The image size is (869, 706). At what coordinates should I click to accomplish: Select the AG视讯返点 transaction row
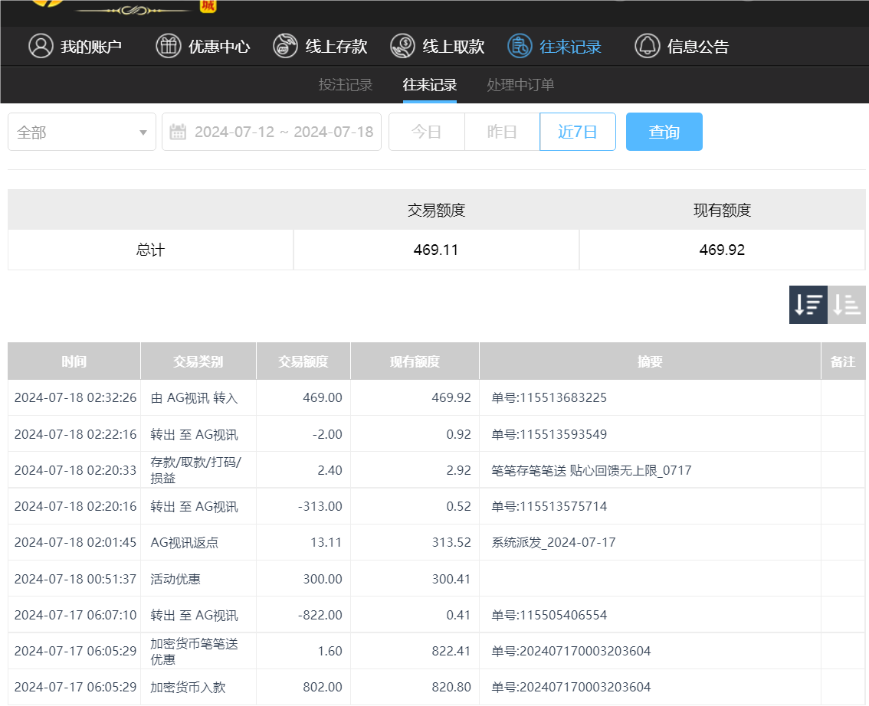tap(307, 542)
